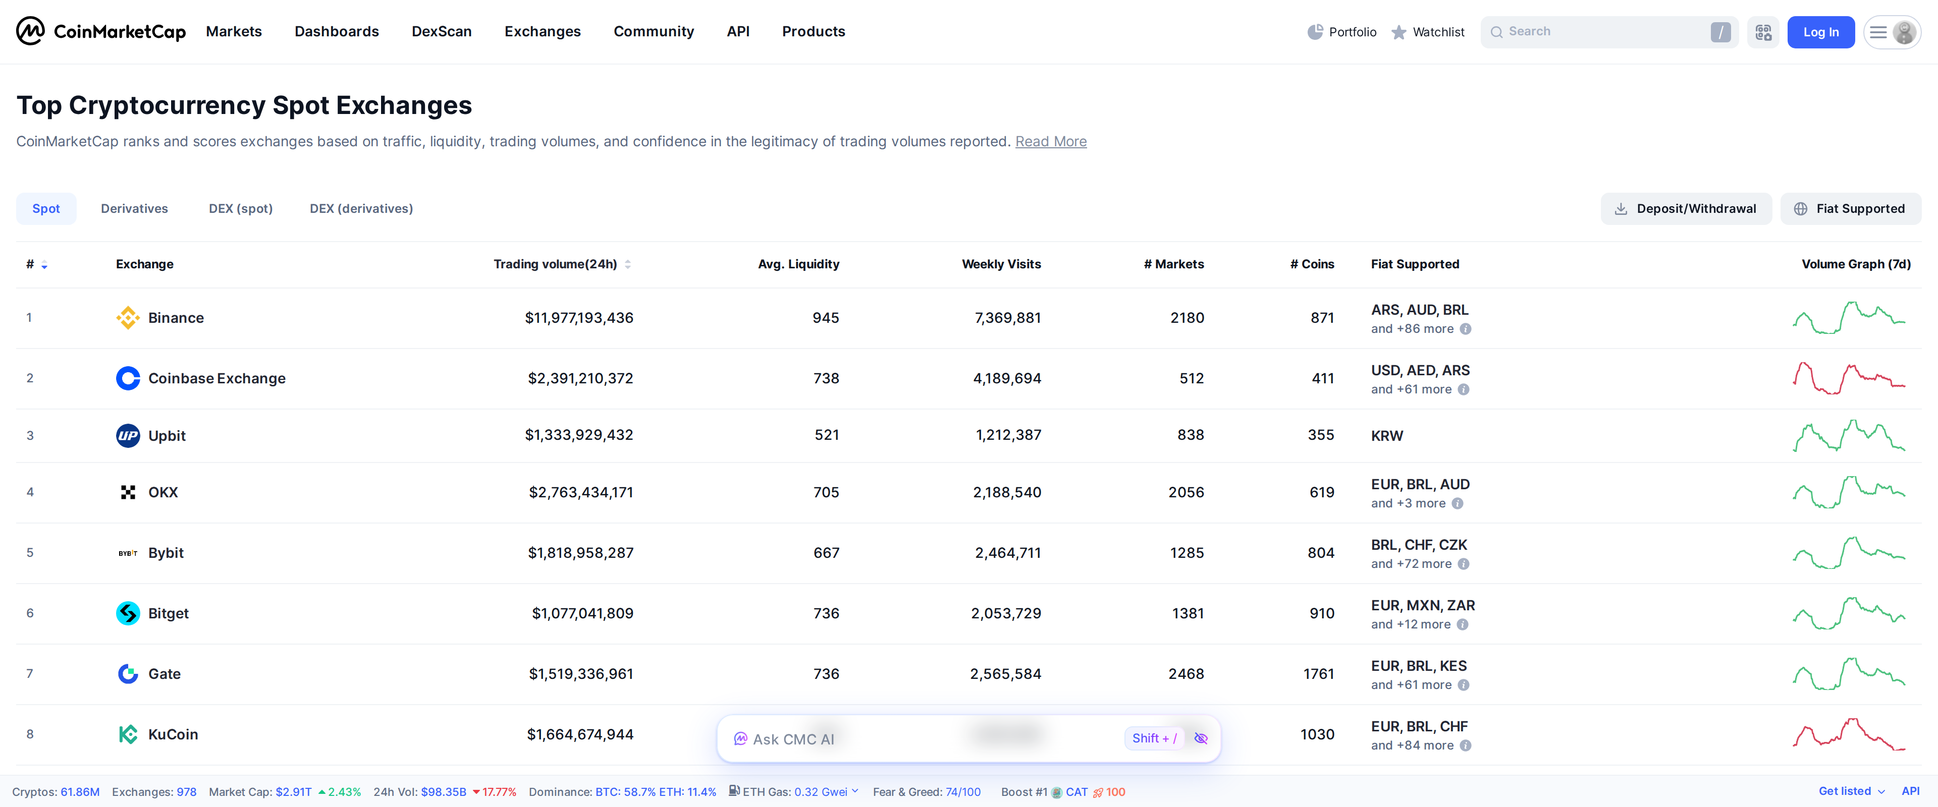Click the Fear & Greed 74/100 value

(963, 792)
